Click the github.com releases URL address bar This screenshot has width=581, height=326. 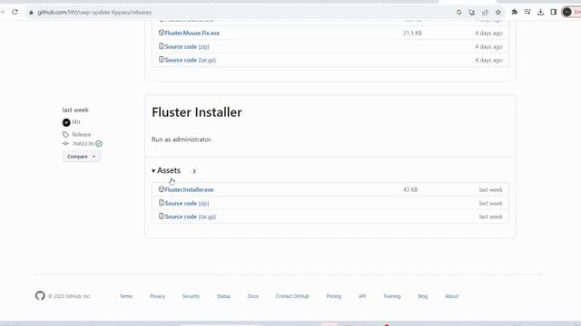(94, 12)
